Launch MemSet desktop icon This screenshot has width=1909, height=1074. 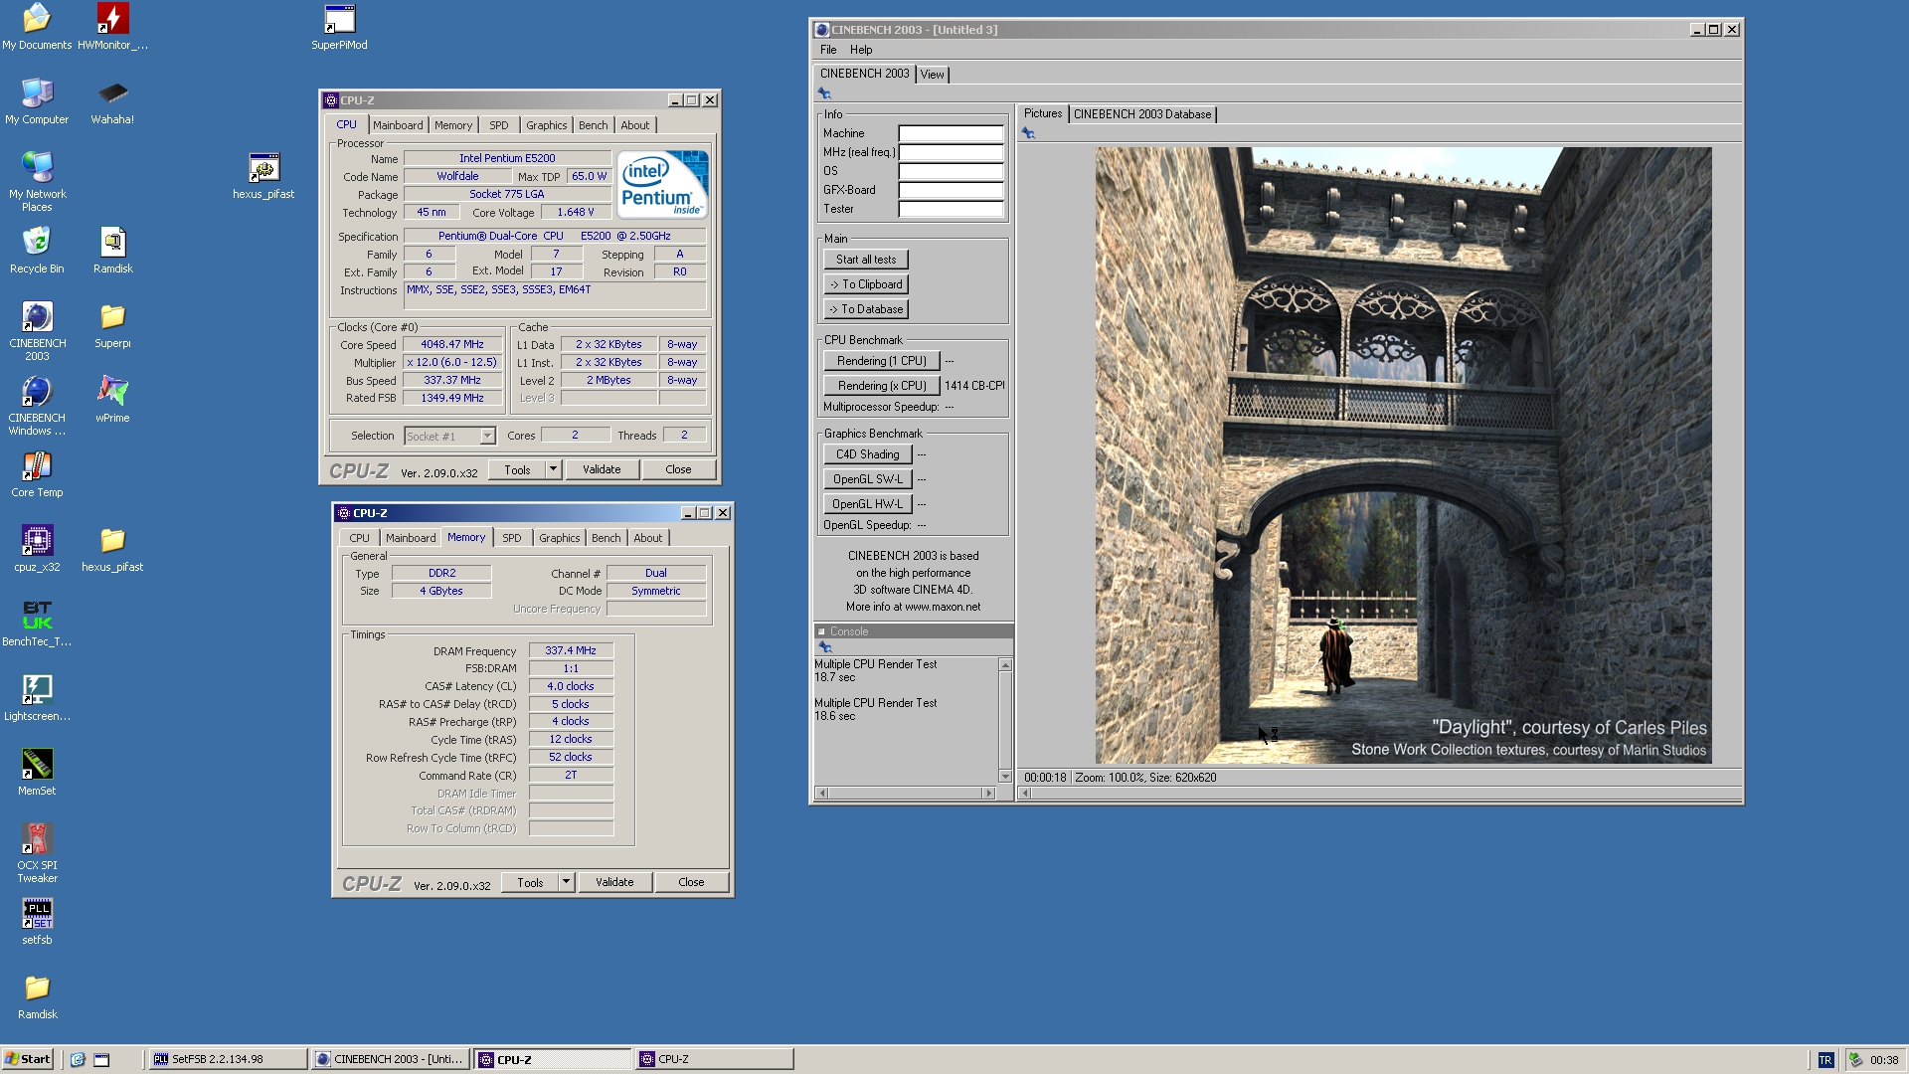(x=37, y=773)
